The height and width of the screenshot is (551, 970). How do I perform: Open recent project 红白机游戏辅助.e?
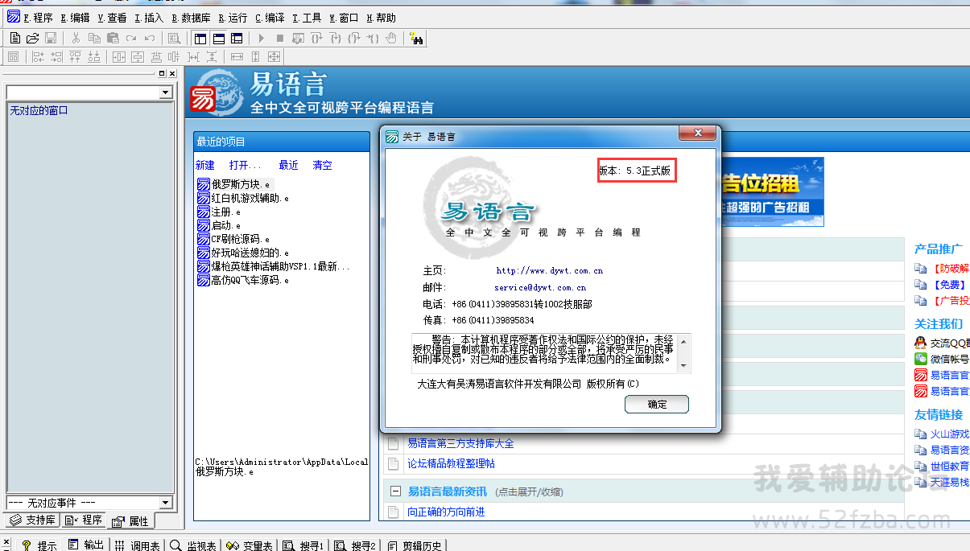pos(243,198)
